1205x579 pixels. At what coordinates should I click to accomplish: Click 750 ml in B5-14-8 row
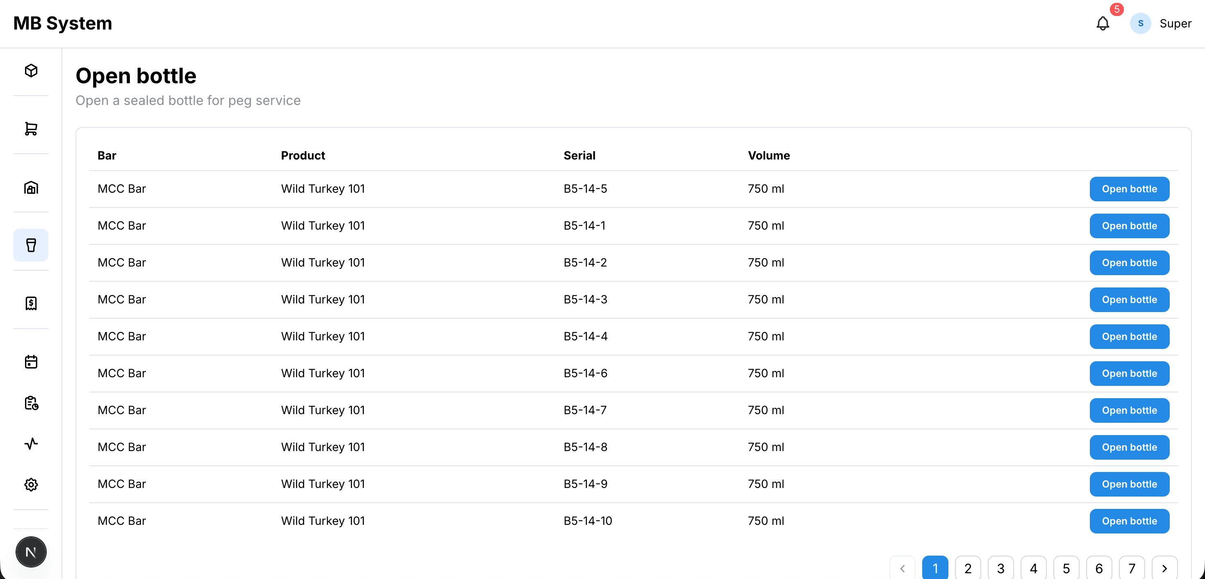coord(766,447)
